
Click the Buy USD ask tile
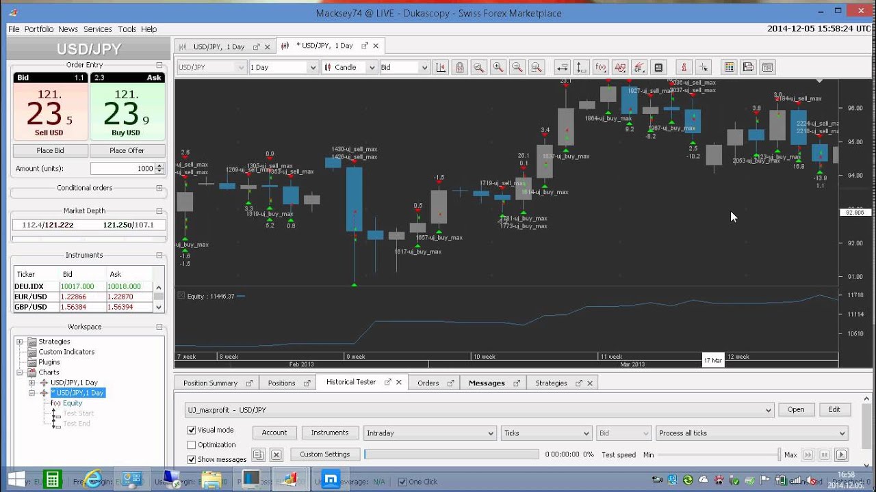pos(127,106)
